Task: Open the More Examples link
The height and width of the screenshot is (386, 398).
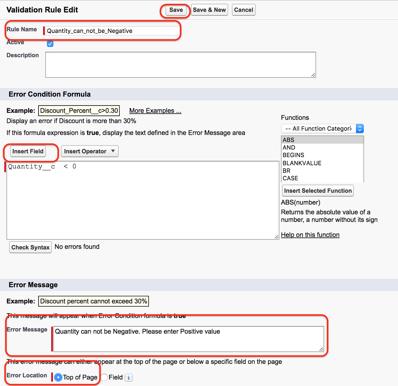Action: tap(155, 111)
